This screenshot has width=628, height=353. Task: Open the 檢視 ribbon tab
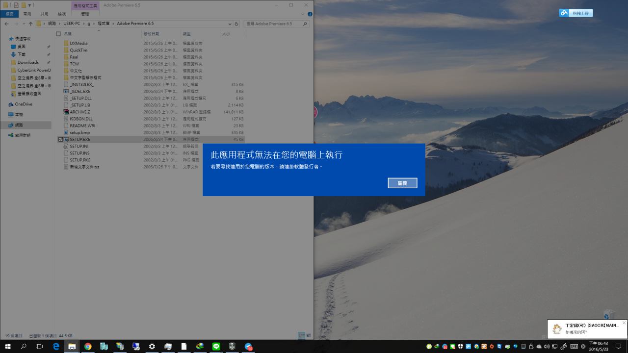click(62, 14)
